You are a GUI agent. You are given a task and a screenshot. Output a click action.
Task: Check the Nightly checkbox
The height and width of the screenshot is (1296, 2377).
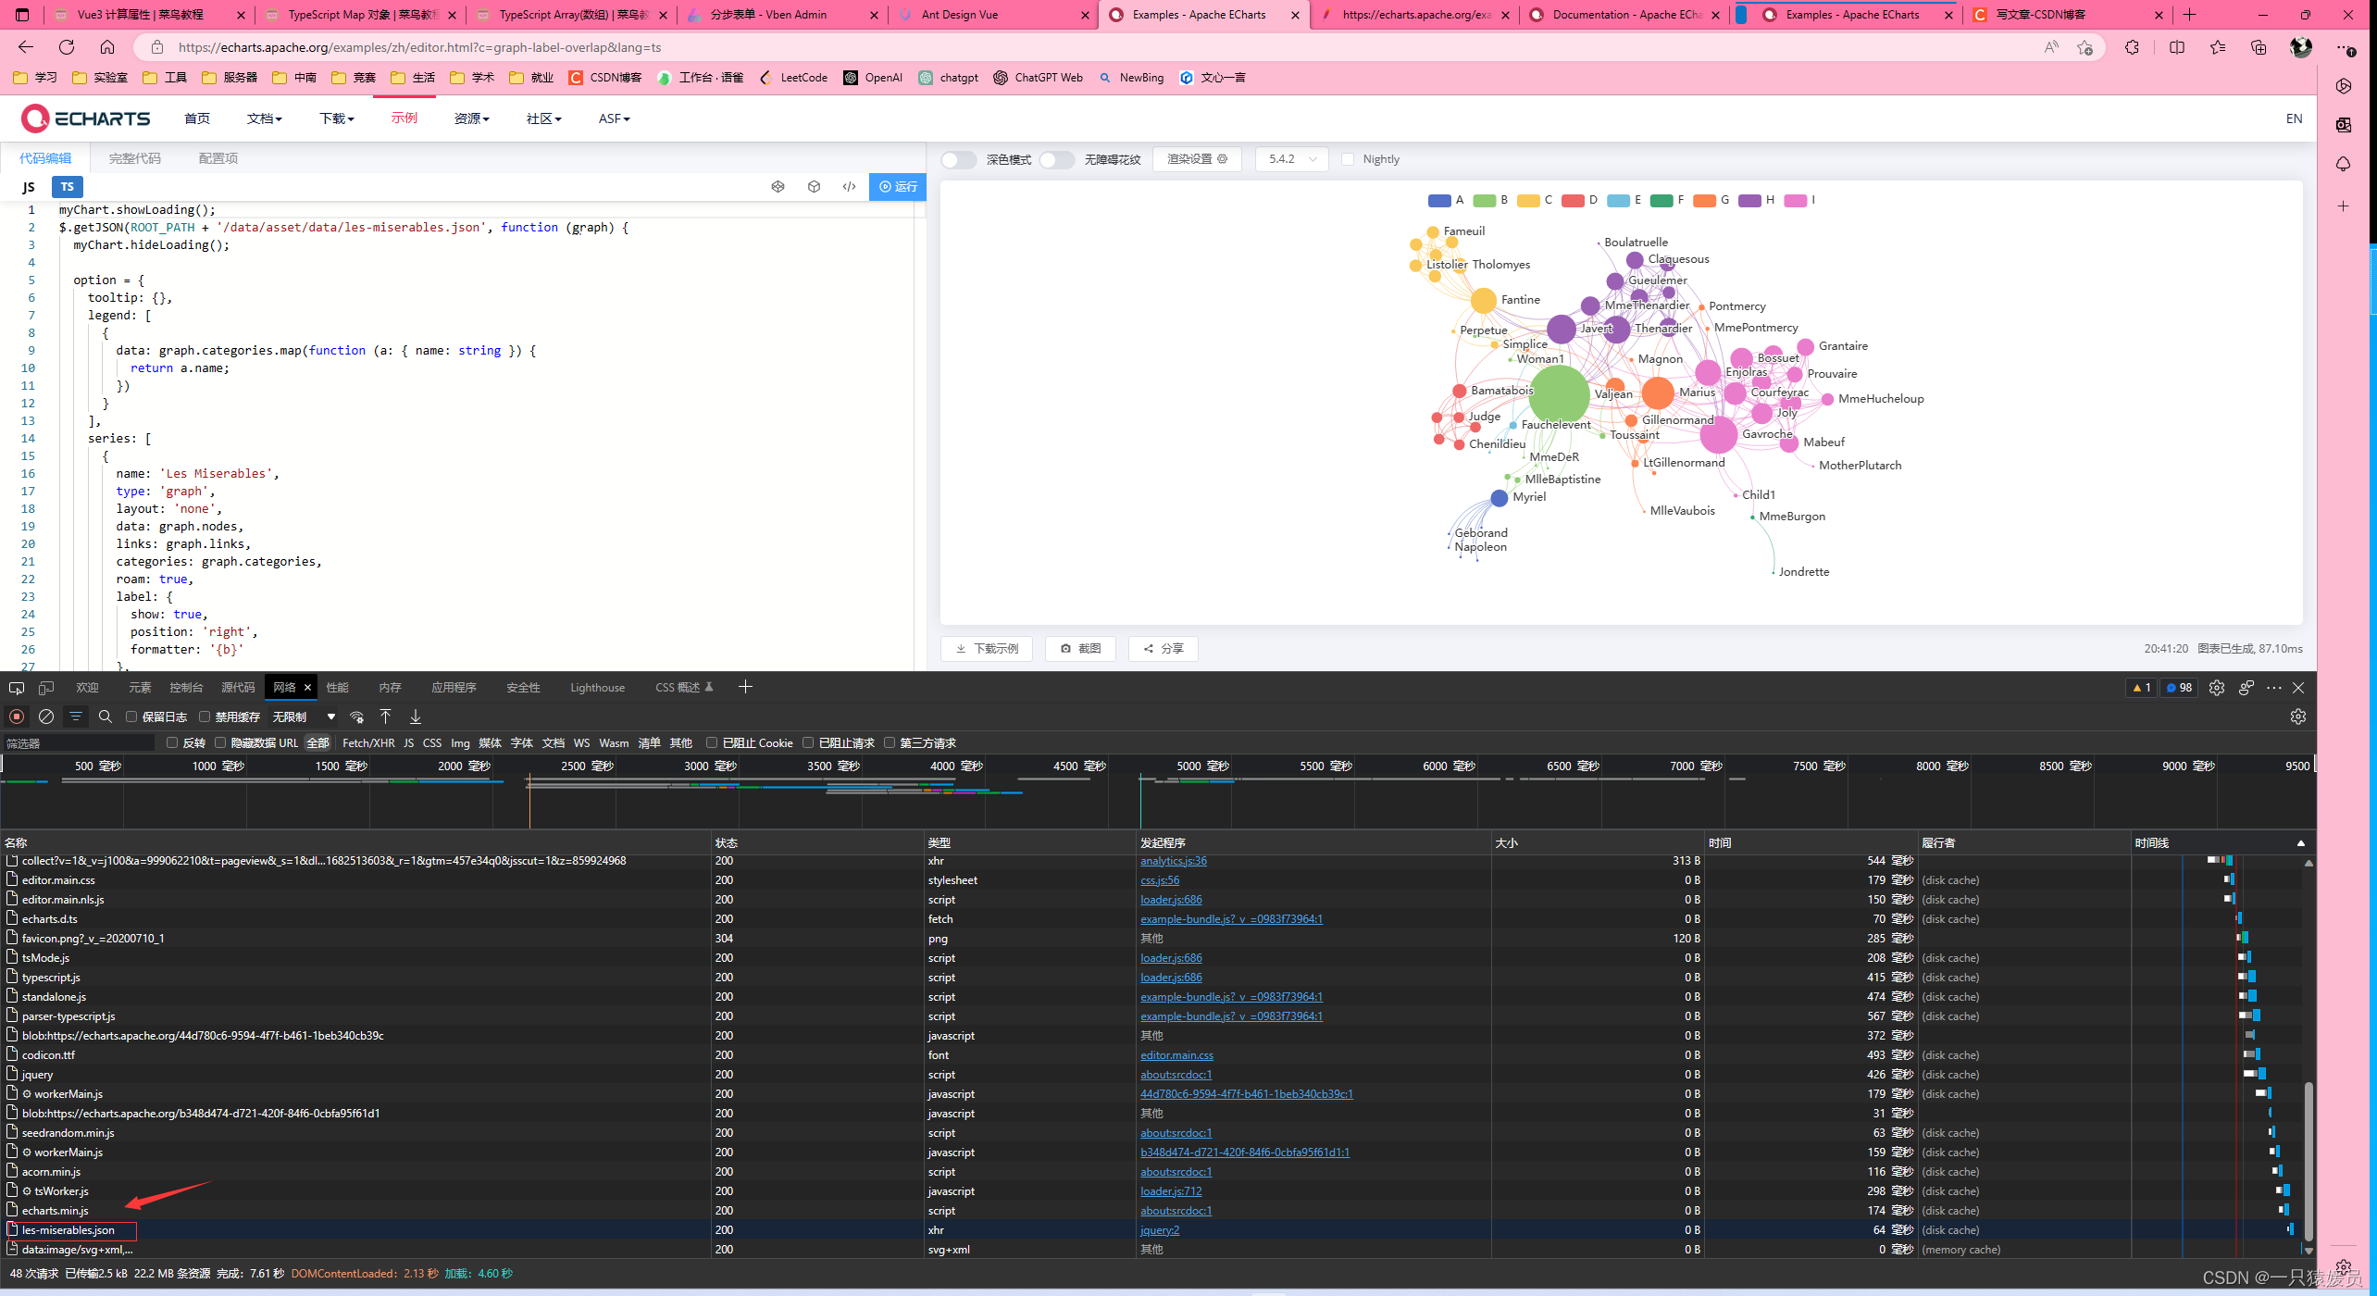(1349, 159)
